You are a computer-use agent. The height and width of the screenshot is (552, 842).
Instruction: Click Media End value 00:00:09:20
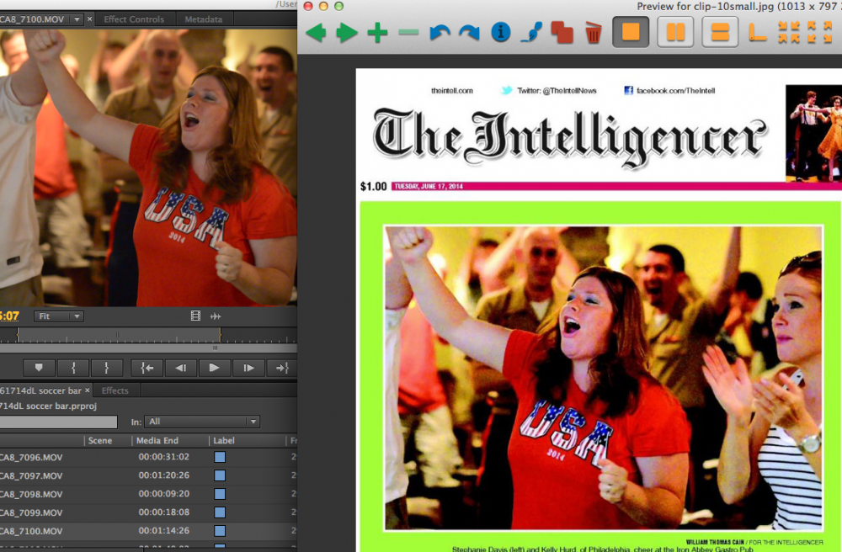point(164,494)
